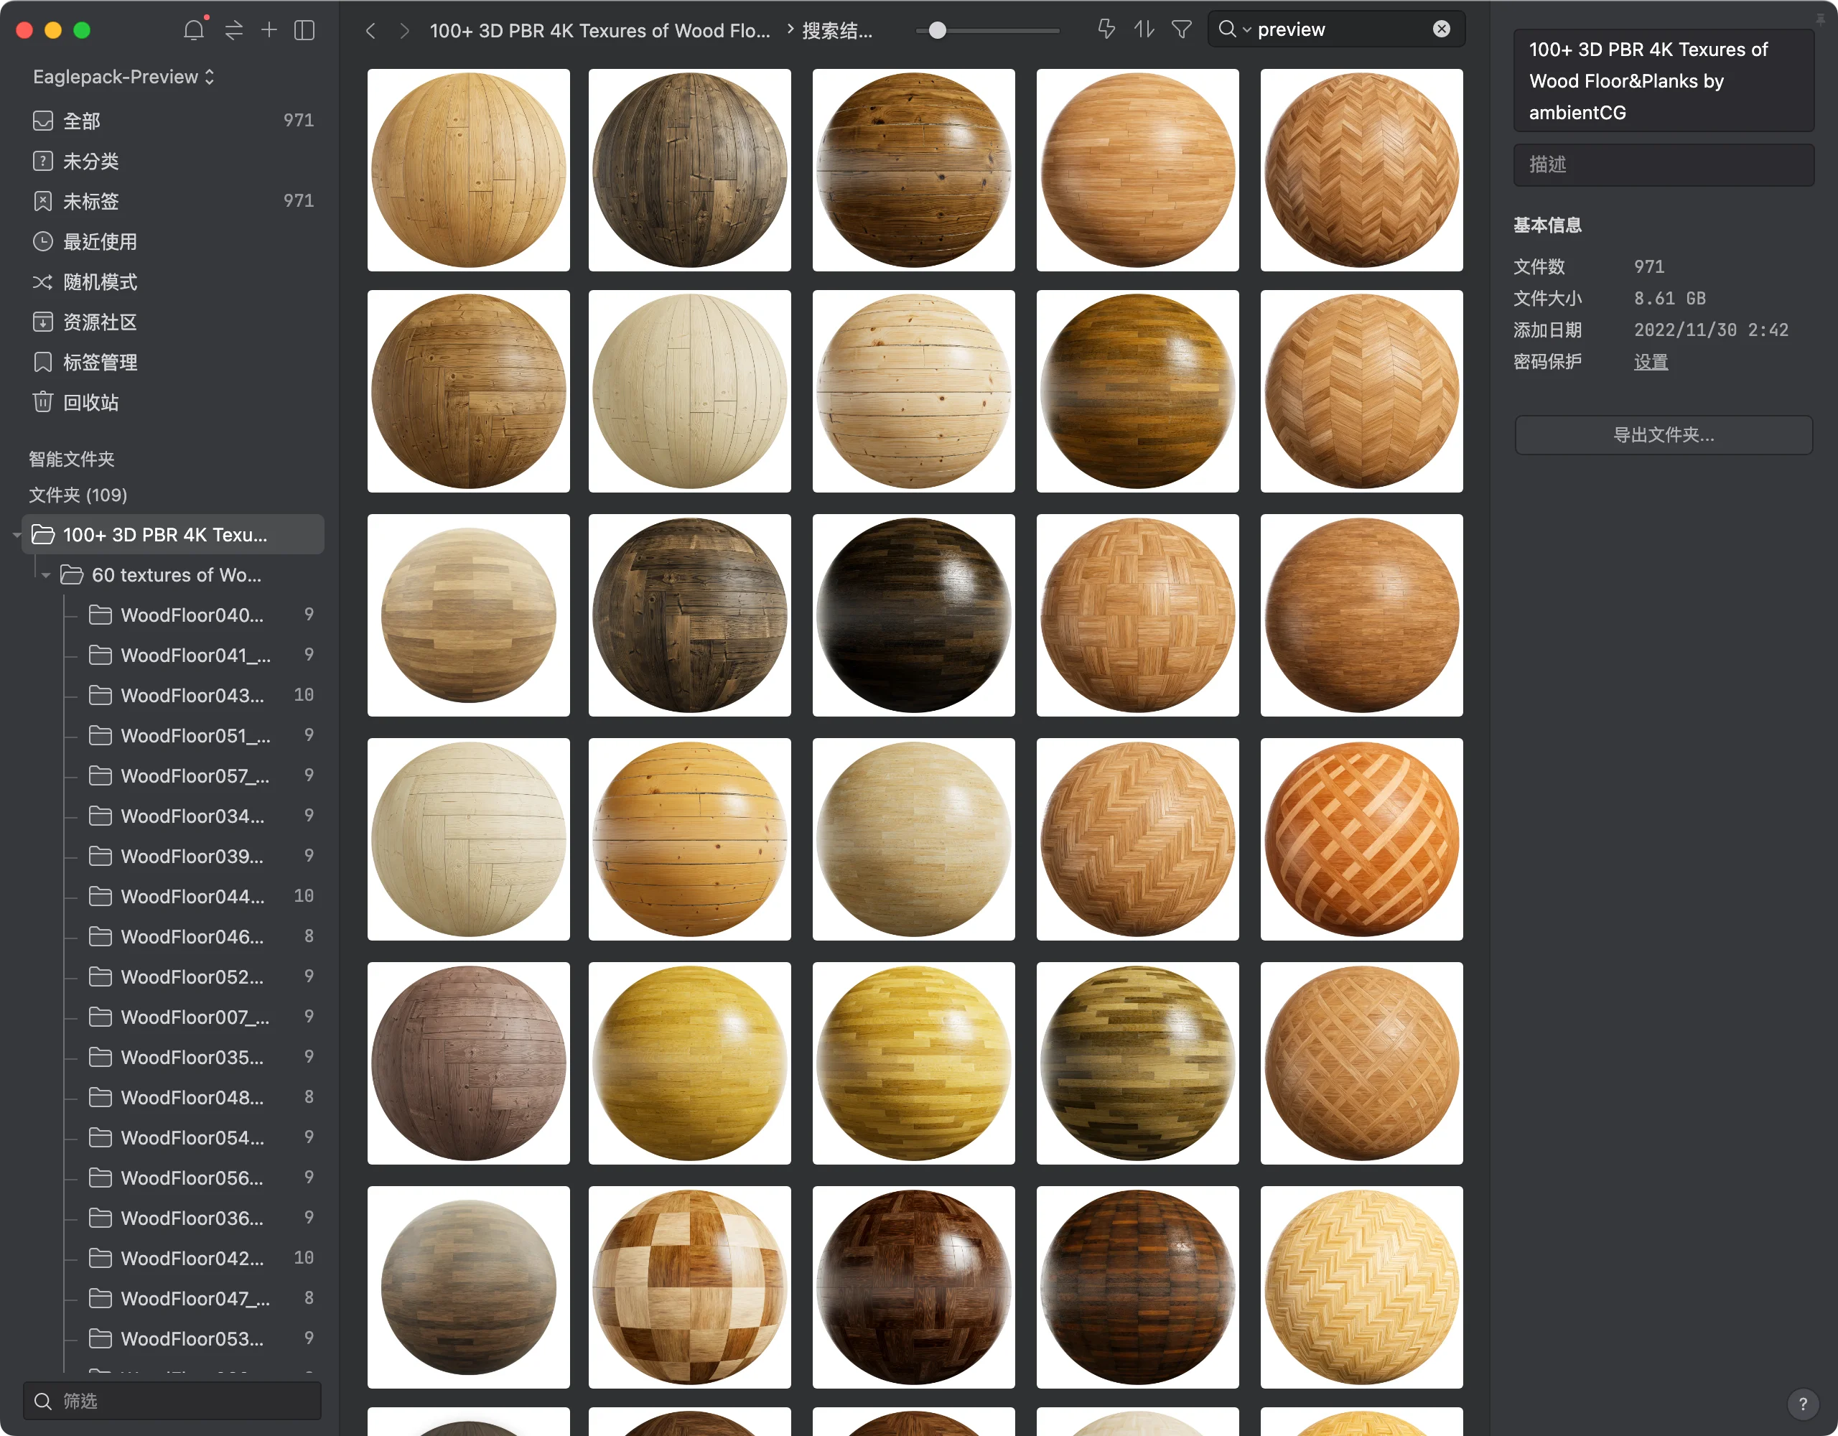Click the thumbnail size slider handle
The image size is (1838, 1436).
(937, 30)
